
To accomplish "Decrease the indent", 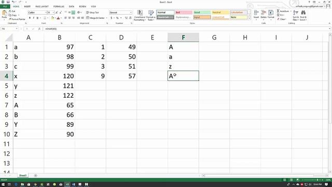I will coord(78,18).
